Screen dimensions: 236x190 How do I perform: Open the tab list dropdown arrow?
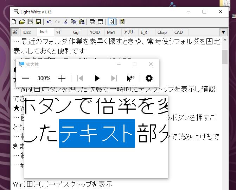[x=223, y=32]
